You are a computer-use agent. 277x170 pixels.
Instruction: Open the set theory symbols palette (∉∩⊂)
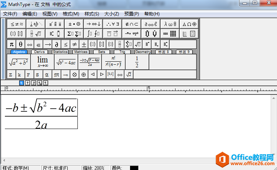pos(132,24)
